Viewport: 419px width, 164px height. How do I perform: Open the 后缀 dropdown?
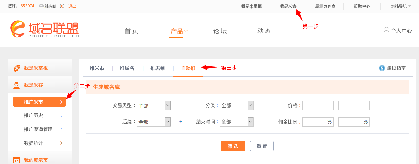[x=154, y=122]
